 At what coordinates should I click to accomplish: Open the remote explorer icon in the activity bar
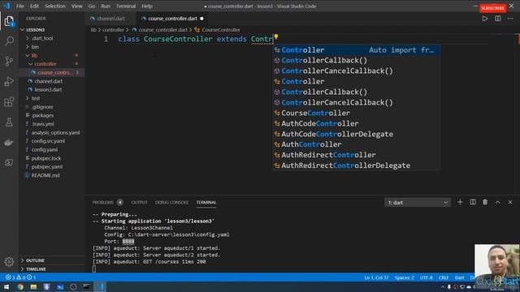[x=9, y=162]
